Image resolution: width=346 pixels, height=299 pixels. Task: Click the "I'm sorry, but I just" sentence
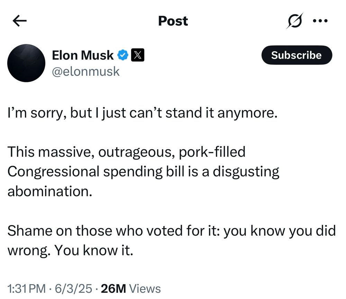point(142,114)
